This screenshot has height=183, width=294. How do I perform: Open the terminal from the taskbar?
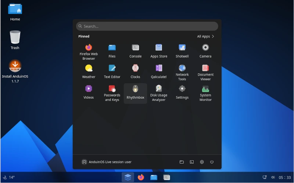pyautogui.click(x=166, y=177)
